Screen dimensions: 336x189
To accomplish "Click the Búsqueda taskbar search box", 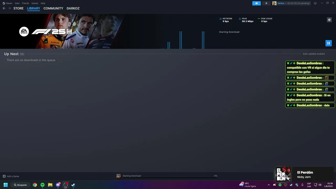I will point(20,185).
